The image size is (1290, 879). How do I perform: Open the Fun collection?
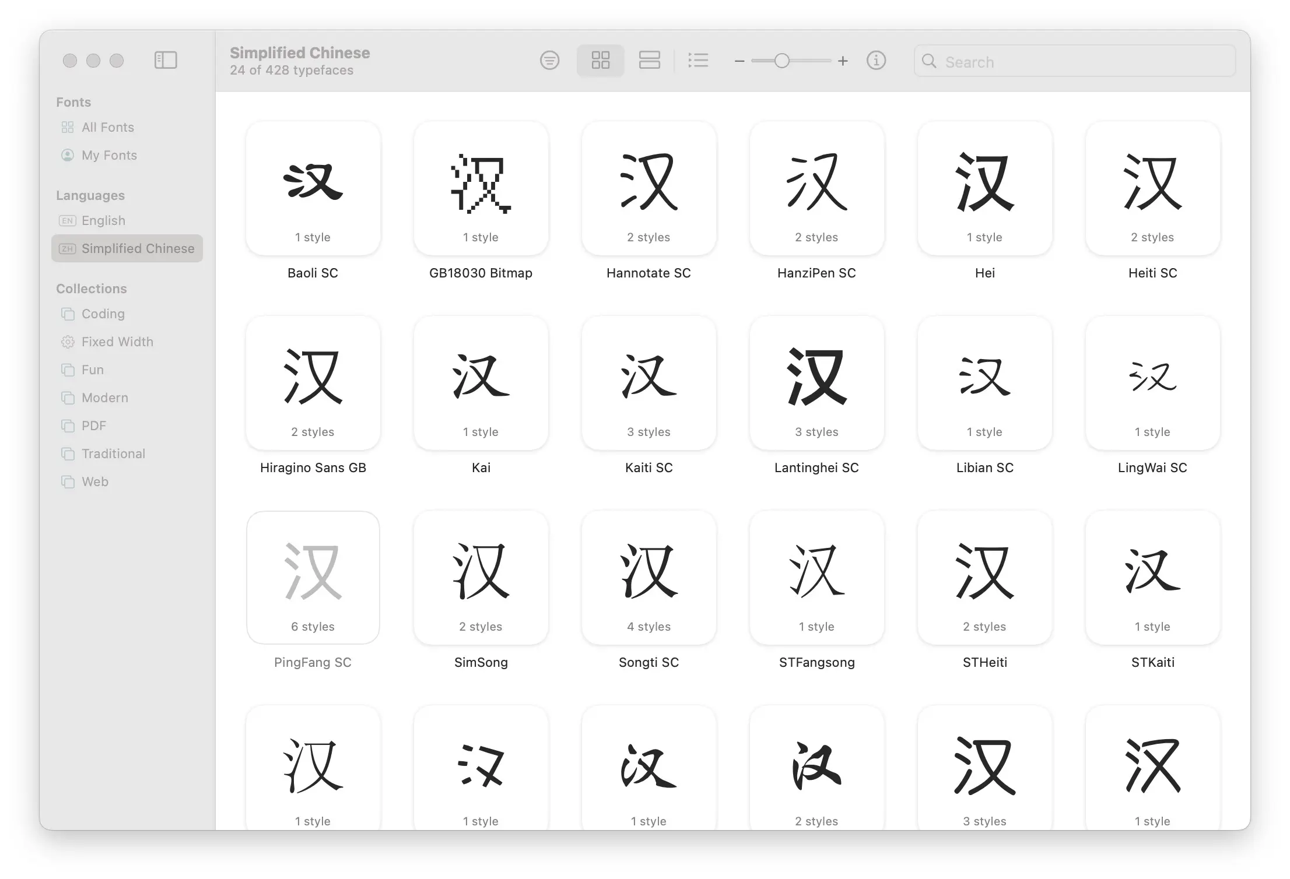(x=127, y=370)
